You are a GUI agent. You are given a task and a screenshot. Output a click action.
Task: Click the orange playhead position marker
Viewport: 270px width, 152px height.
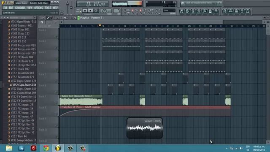(100, 25)
